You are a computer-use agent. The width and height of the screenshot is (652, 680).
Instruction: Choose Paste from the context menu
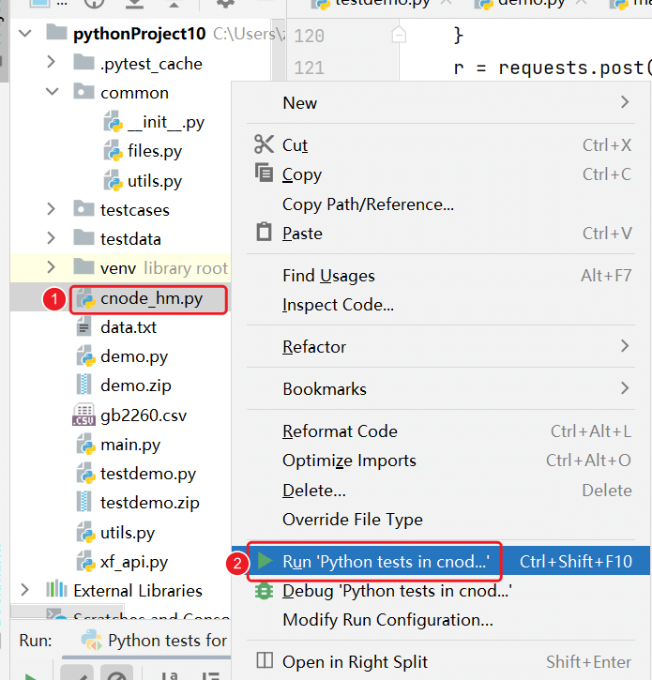point(441,234)
